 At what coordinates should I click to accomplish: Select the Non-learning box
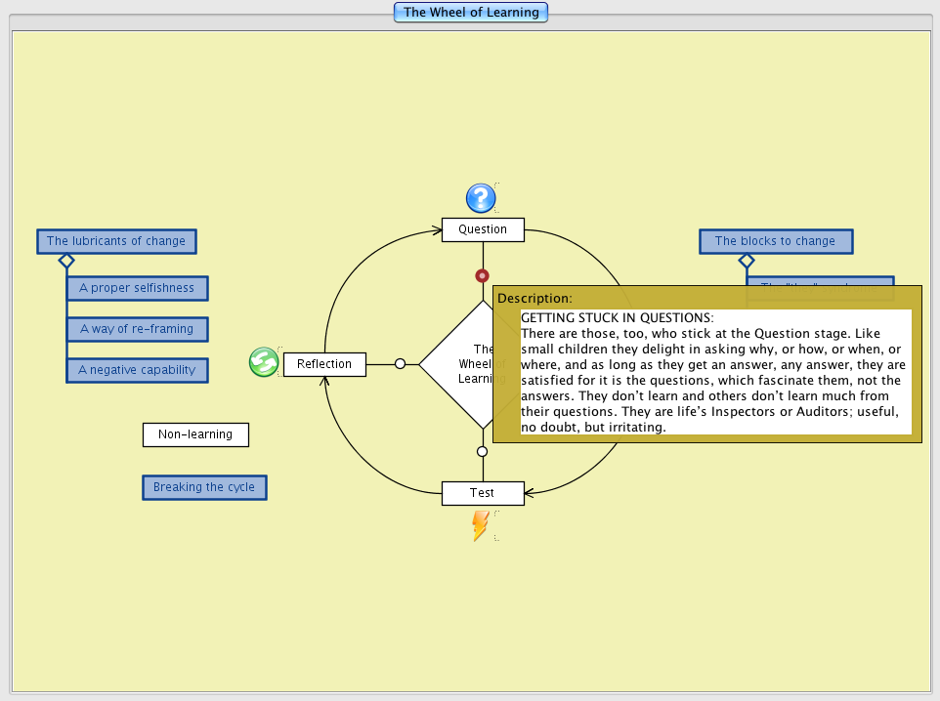click(195, 434)
